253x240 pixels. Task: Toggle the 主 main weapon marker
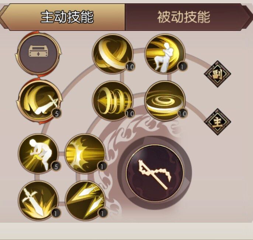coord(217,122)
